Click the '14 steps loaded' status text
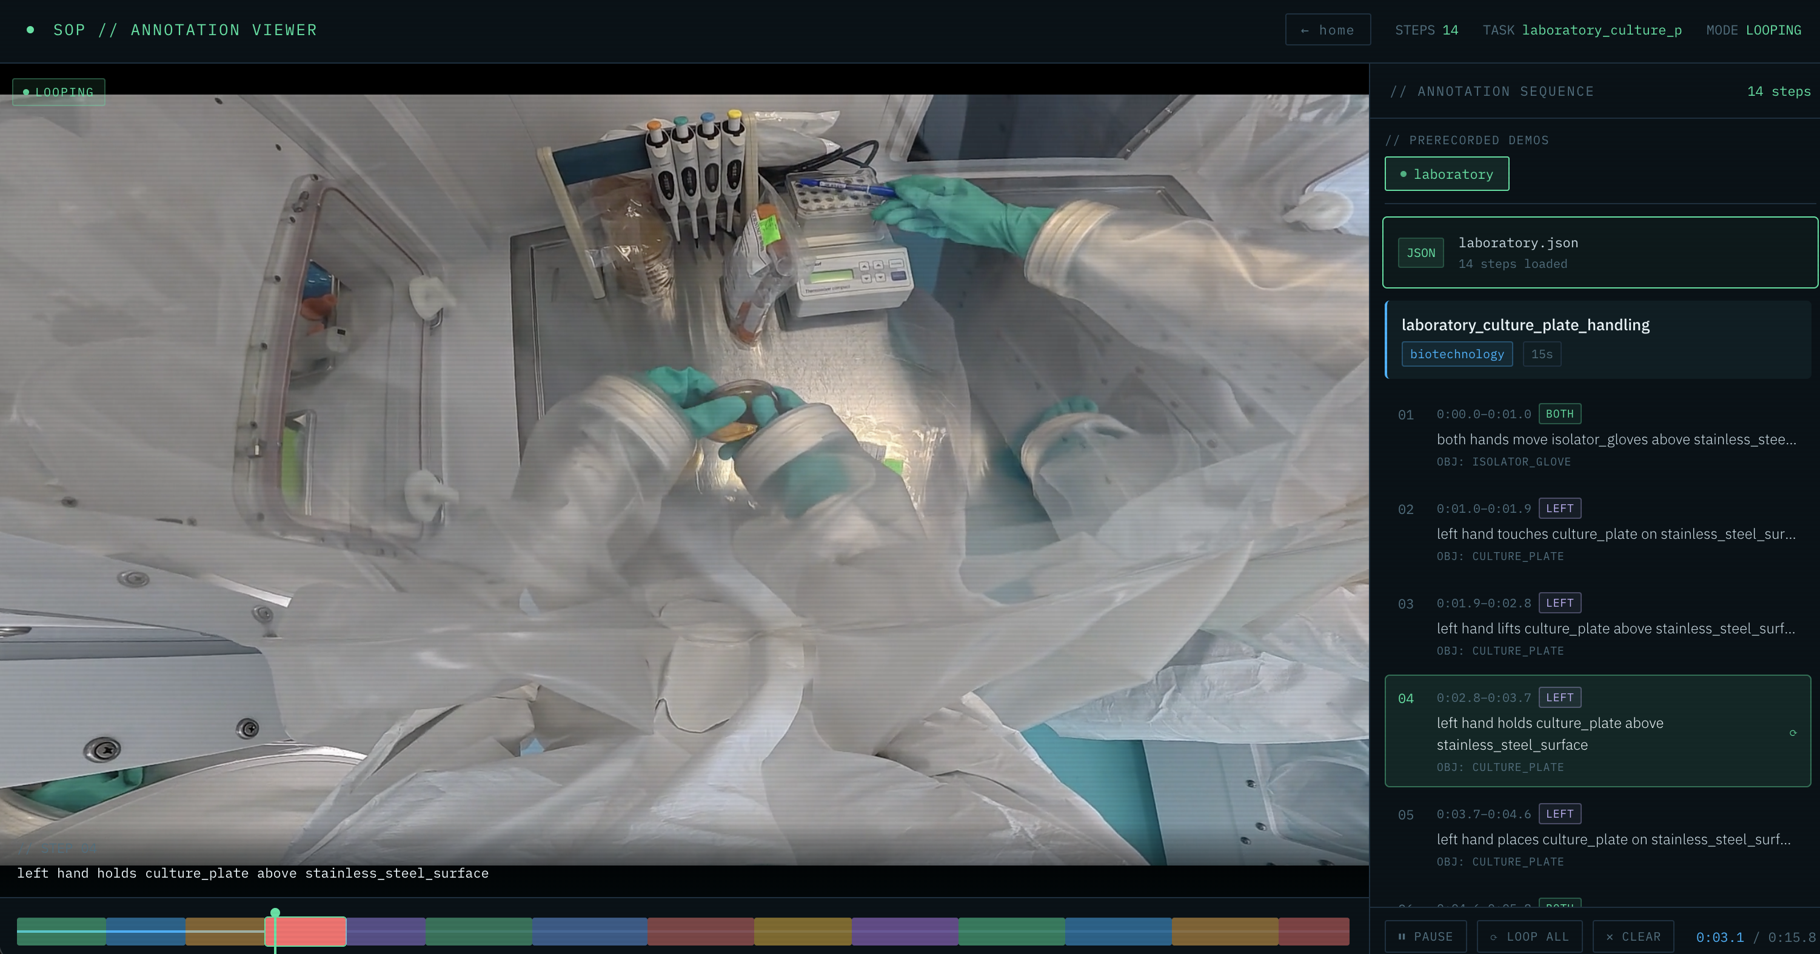The height and width of the screenshot is (954, 1820). 1513,264
